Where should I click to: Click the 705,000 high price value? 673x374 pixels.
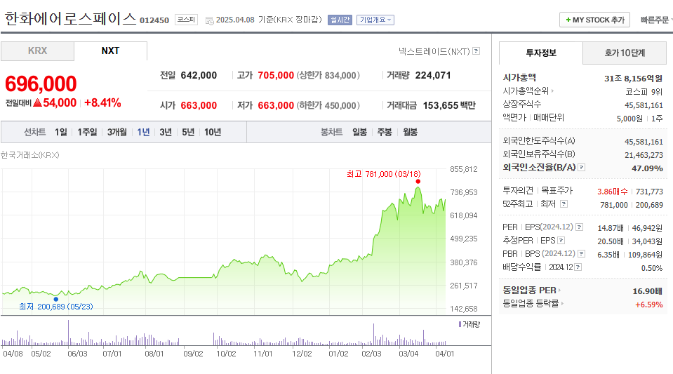(276, 76)
